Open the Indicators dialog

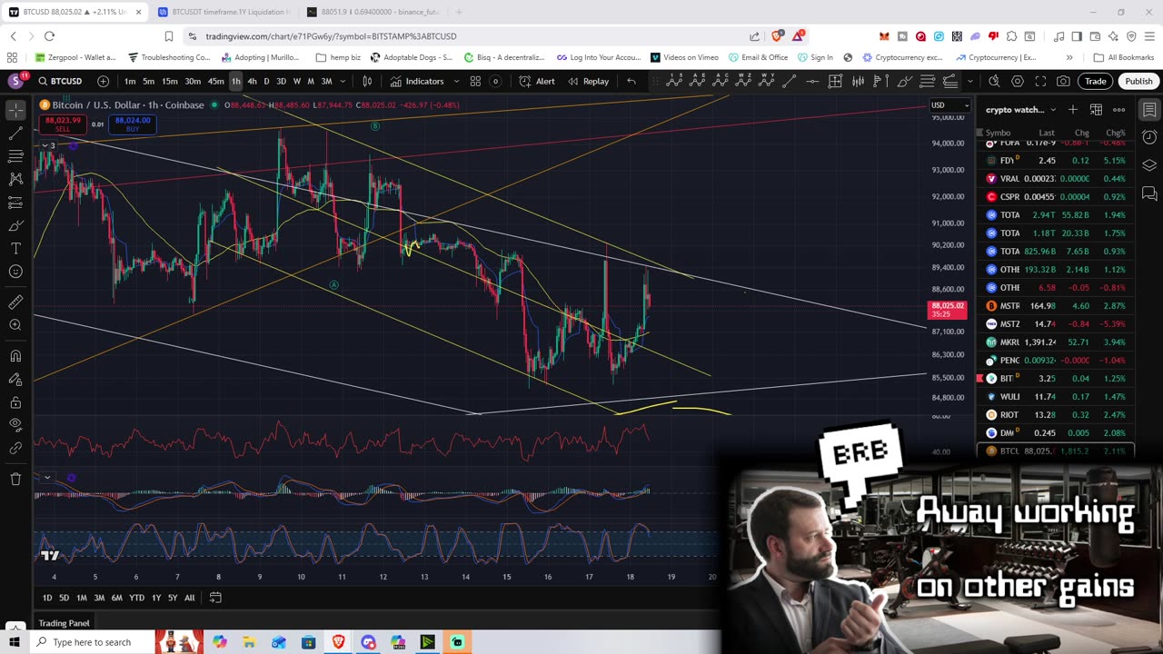417,82
